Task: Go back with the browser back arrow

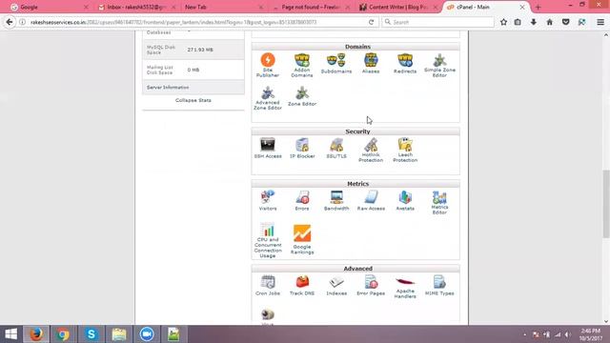Action: (10, 22)
